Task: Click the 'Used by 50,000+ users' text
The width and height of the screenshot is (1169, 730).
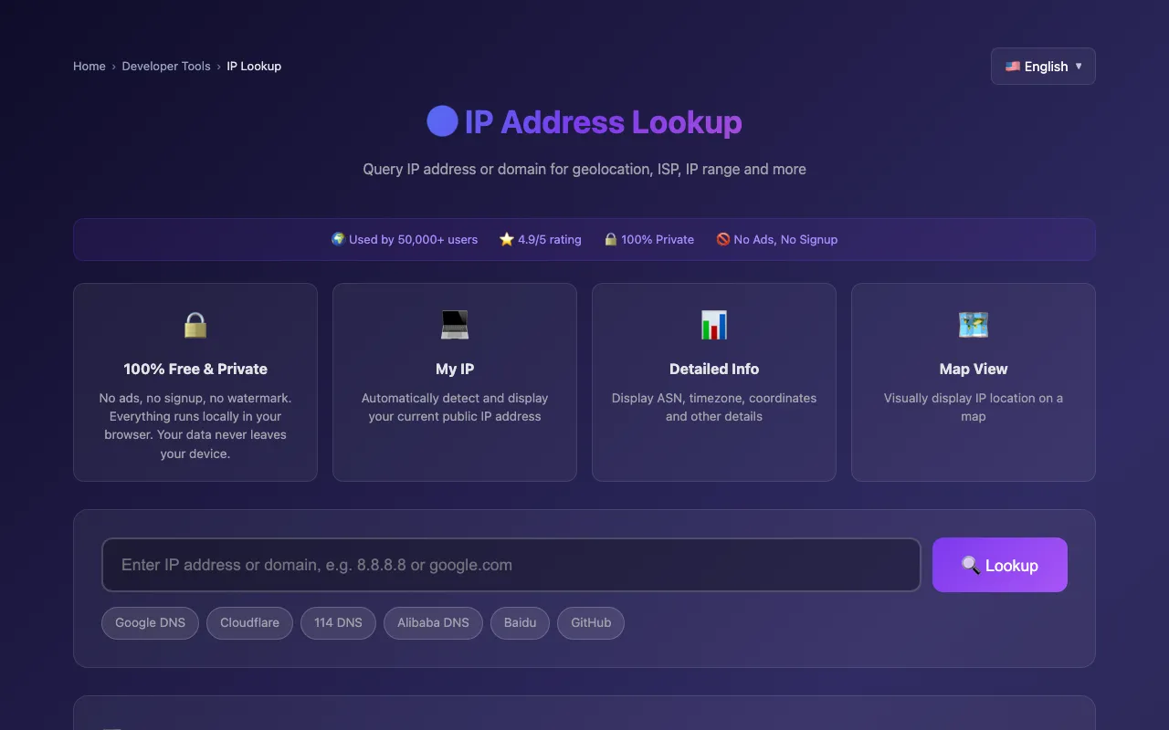Action: [x=413, y=239]
